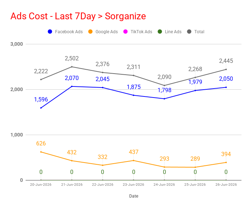This screenshot has width=252, height=209.
Task: Select the Facebook Ads legend label
Action: point(69,32)
